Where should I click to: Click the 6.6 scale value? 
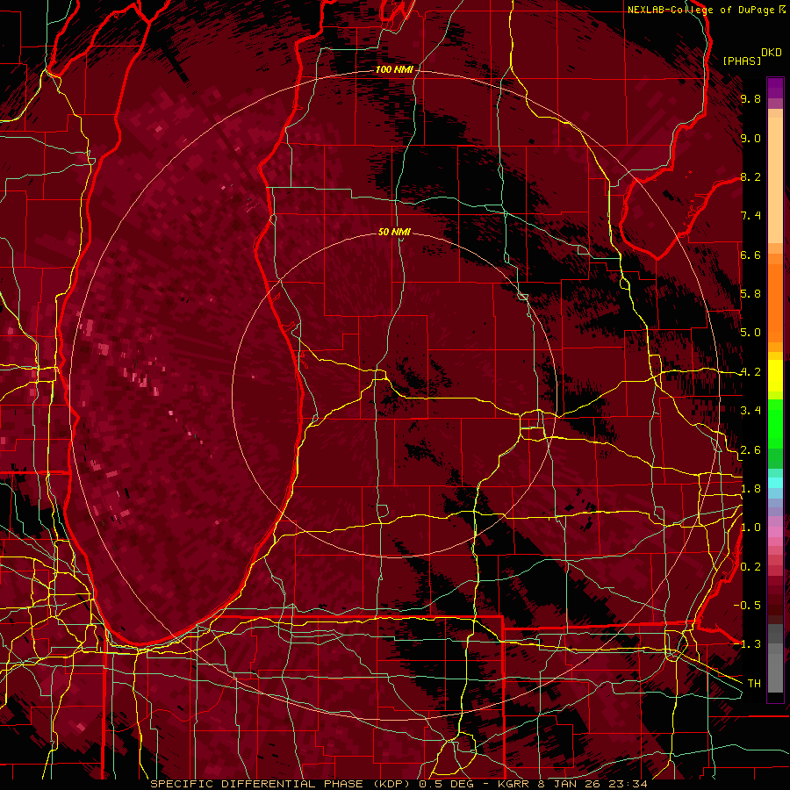click(x=750, y=255)
